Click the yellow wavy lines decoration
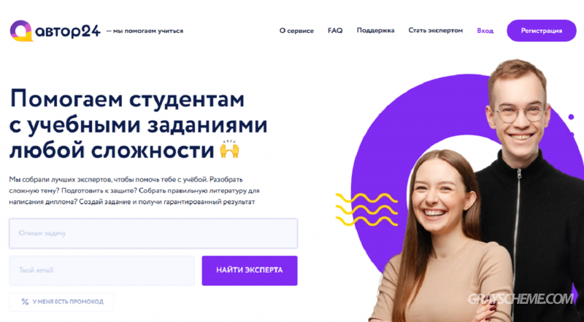 [x=366, y=209]
